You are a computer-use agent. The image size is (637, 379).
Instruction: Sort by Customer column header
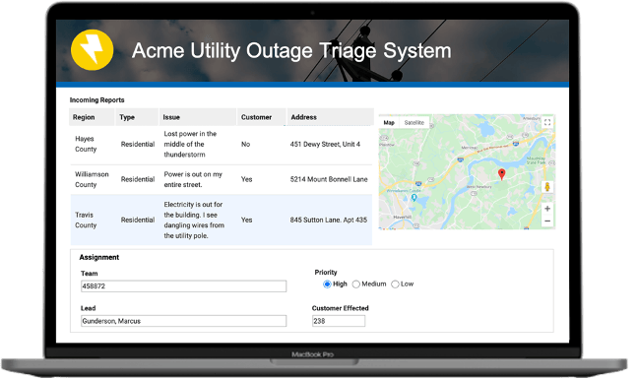pyautogui.click(x=260, y=118)
